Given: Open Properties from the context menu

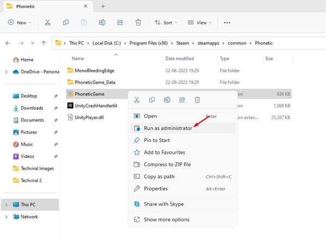Looking at the screenshot, I should click(183, 188).
